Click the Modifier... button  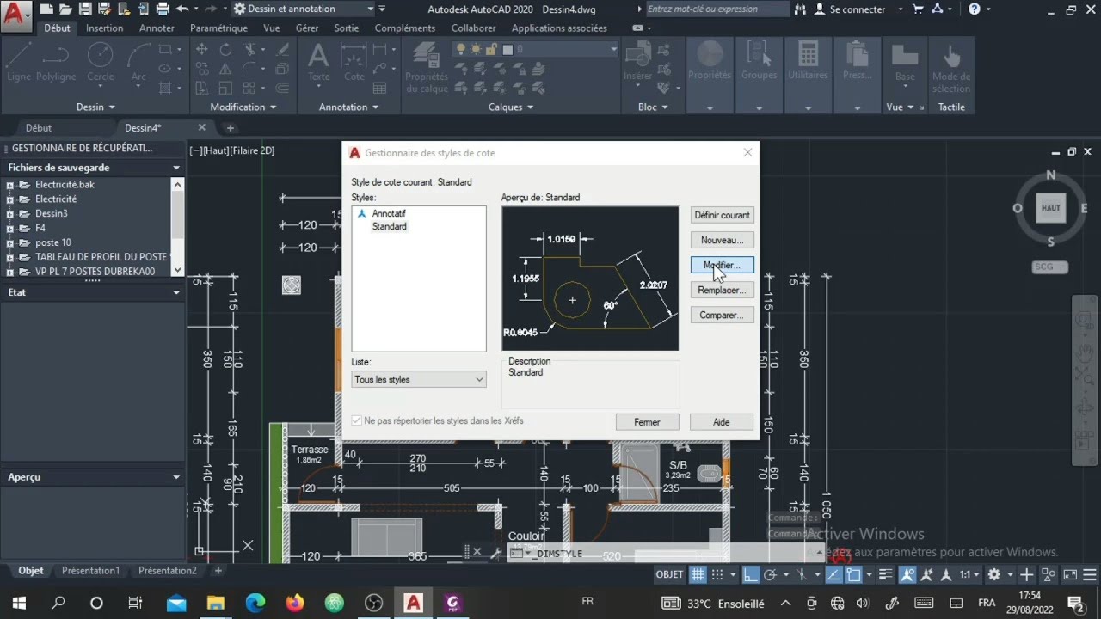pyautogui.click(x=722, y=265)
